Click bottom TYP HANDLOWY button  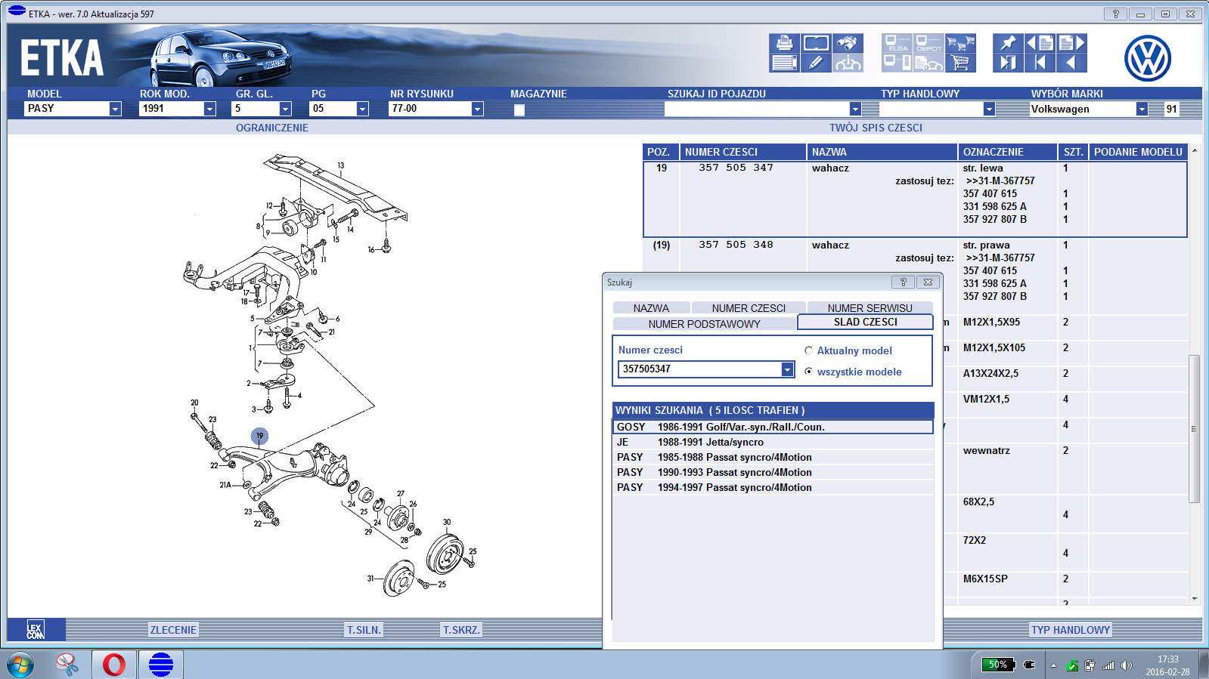(1071, 630)
